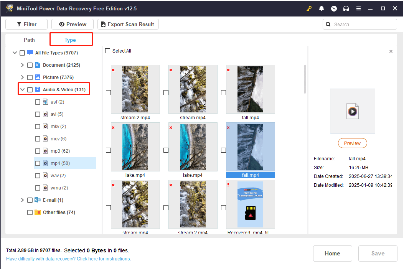This screenshot has width=404, height=270.
Task: Click the mp4 file type icon
Action: pyautogui.click(x=45, y=163)
